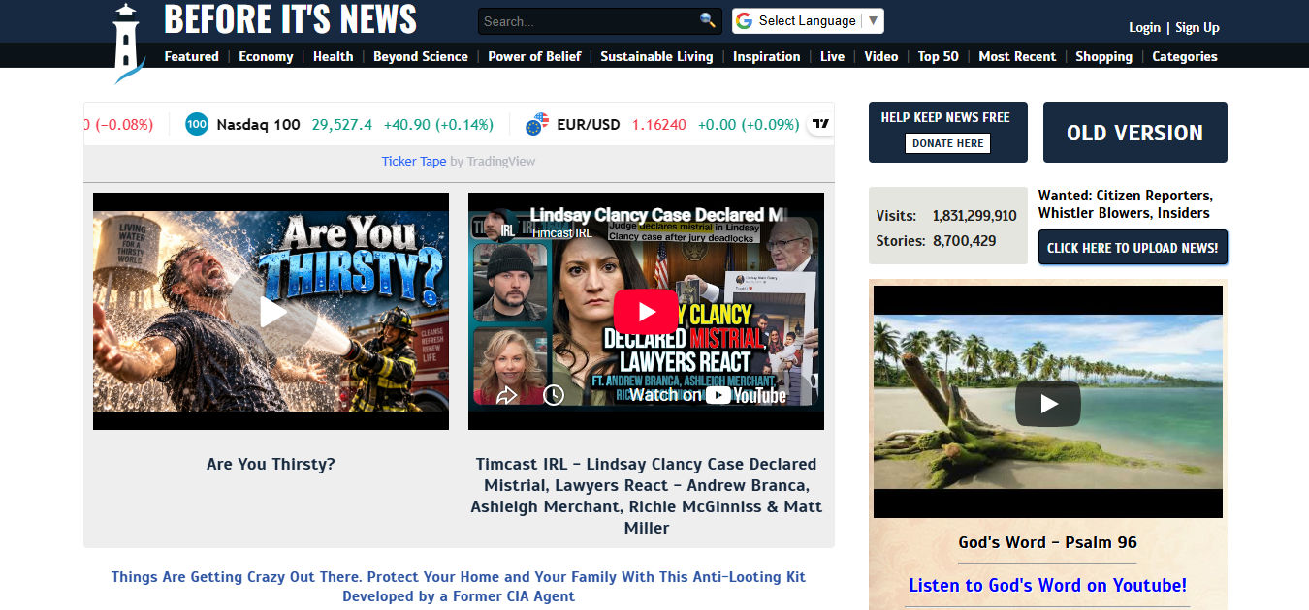This screenshot has width=1309, height=610.
Task: Open the Anti-Looting Kit promotional link
Action: pyautogui.click(x=459, y=586)
